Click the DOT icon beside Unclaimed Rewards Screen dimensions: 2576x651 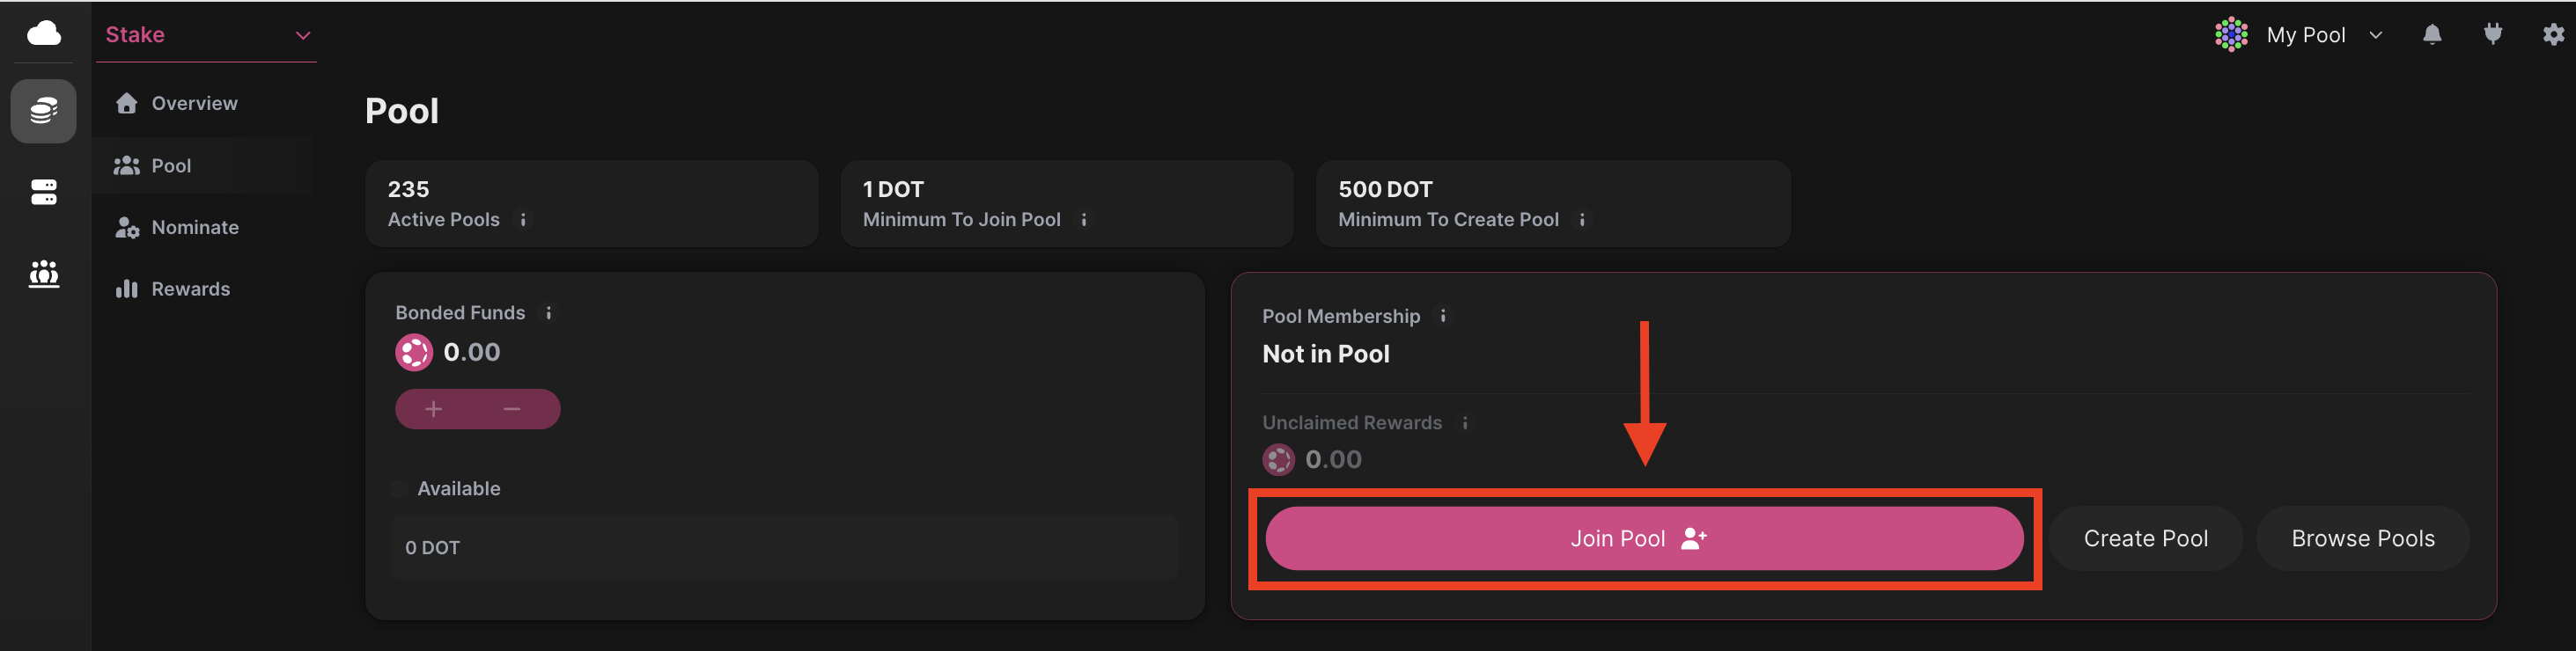[1278, 460]
